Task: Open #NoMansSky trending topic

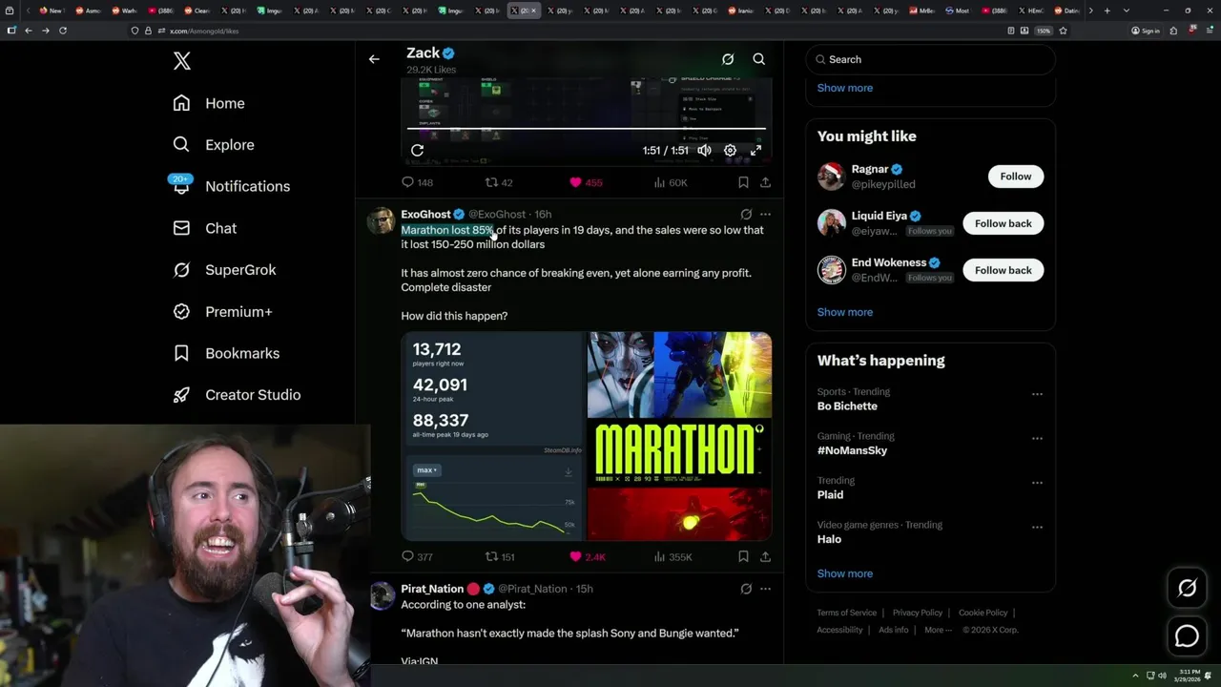Action: 852,450
